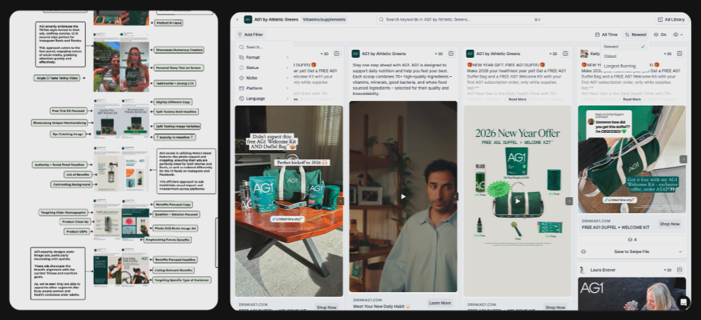Focus the filter Search... box

click(264, 46)
